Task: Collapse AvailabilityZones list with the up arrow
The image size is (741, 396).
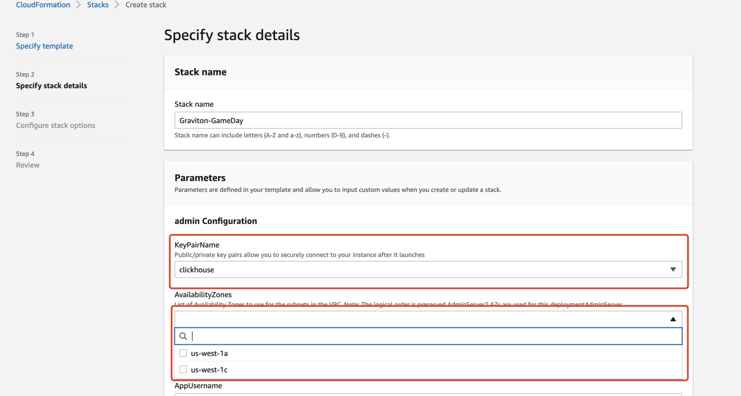Action: (x=673, y=319)
